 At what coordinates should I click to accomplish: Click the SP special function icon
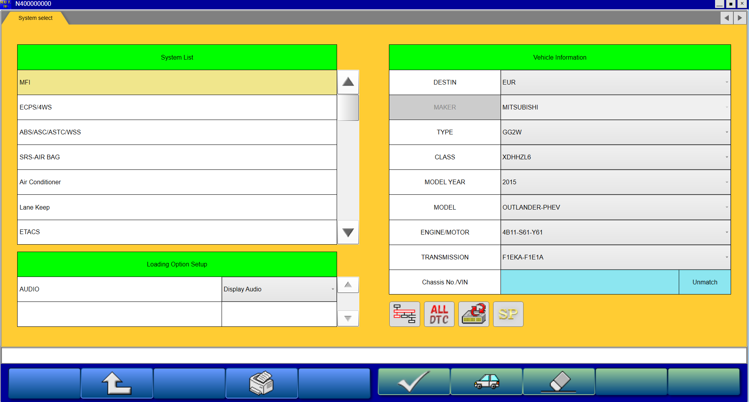point(508,314)
